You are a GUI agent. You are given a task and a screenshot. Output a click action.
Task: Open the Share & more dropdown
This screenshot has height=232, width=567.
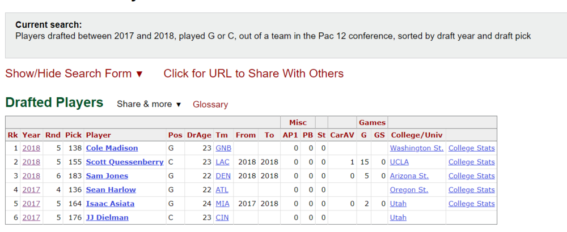(x=149, y=104)
